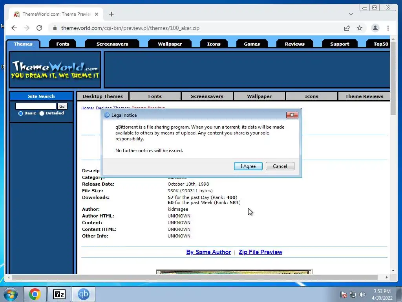Click the author name kidmagee
Screen dimensions: 402x302
(x=178, y=209)
